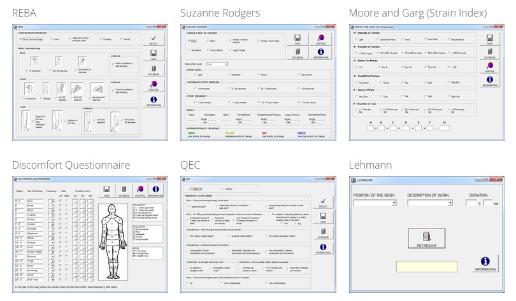The height and width of the screenshot is (301, 516).
Task: Open INFORMATION icon in Lehmann window
Action: click(x=485, y=263)
